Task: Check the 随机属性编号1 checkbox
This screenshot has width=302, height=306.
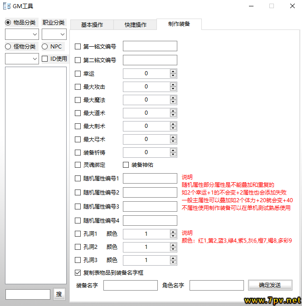Action: (x=78, y=178)
